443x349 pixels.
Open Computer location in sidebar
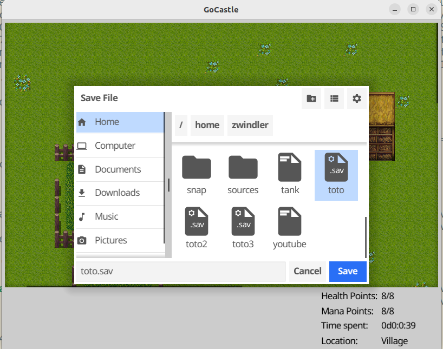click(x=120, y=146)
